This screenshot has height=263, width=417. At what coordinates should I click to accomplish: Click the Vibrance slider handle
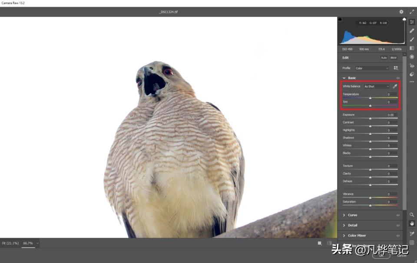(x=370, y=198)
